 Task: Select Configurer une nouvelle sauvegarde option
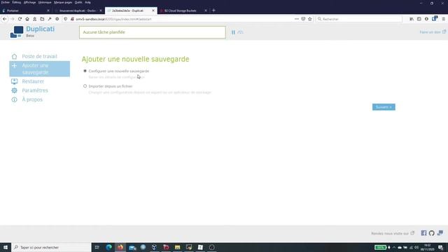click(85, 71)
